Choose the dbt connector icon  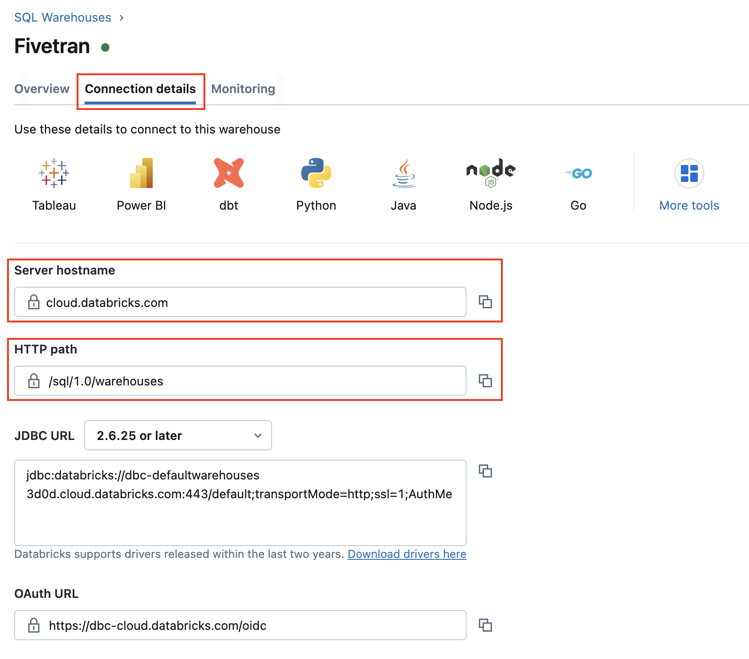pos(229,173)
